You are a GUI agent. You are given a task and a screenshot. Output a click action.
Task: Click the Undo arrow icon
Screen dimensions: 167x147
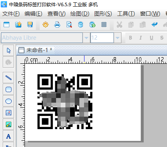[155, 24]
